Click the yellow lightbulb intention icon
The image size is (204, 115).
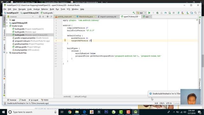(65, 40)
